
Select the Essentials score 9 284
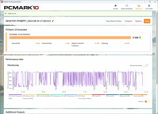(37, 43)
